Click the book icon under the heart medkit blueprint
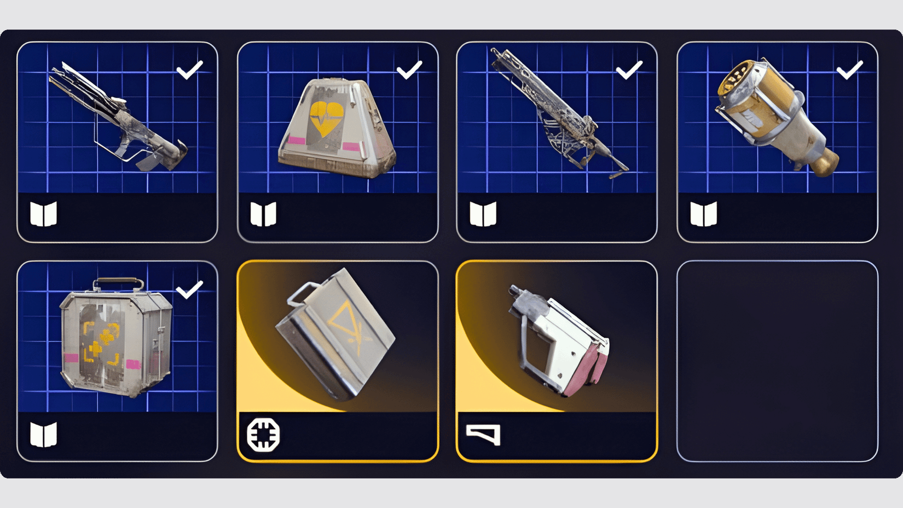Screen dimensions: 903x508 tap(263, 214)
